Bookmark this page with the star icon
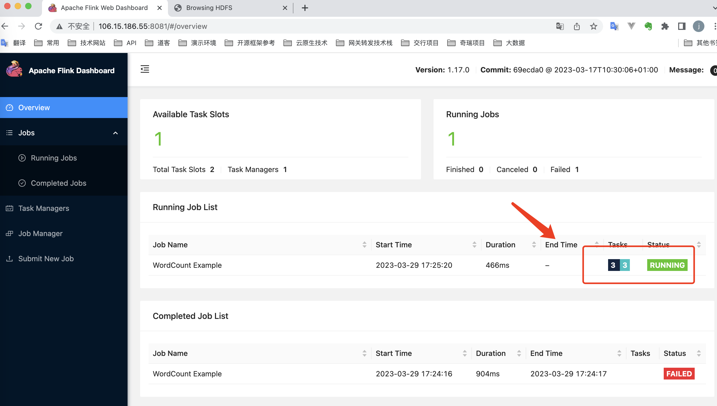717x406 pixels. [x=593, y=26]
